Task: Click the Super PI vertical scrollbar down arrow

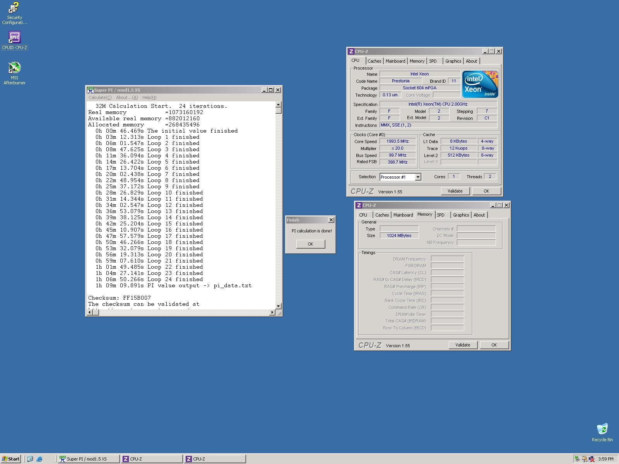Action: 278,306
